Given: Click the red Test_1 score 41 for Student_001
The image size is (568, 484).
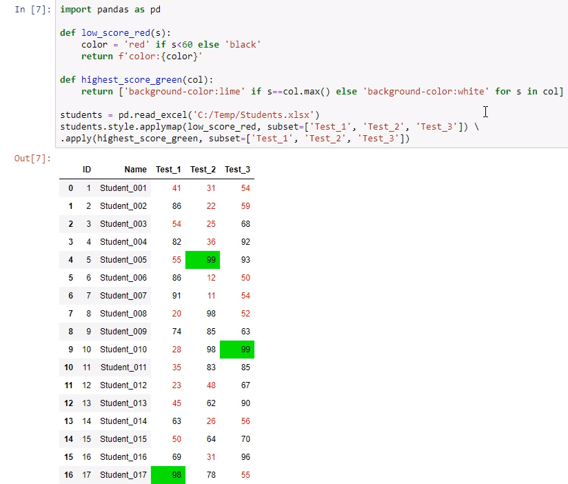Looking at the screenshot, I should point(176,188).
